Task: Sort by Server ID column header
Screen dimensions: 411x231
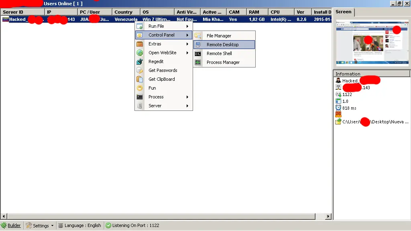Action: (22, 12)
